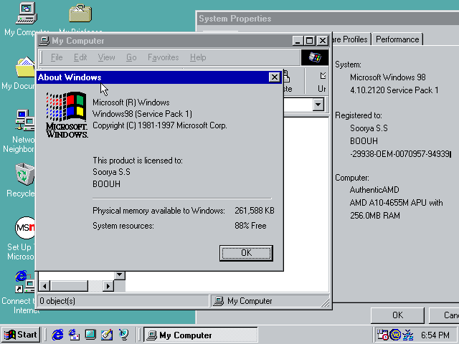Select the My Computer desktop icon
Image resolution: width=459 pixels, height=344 pixels.
tap(26, 14)
